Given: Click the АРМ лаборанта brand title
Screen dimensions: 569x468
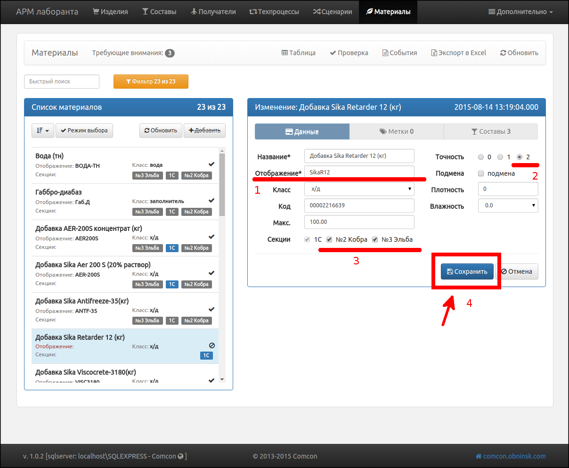Looking at the screenshot, I should click(x=47, y=12).
